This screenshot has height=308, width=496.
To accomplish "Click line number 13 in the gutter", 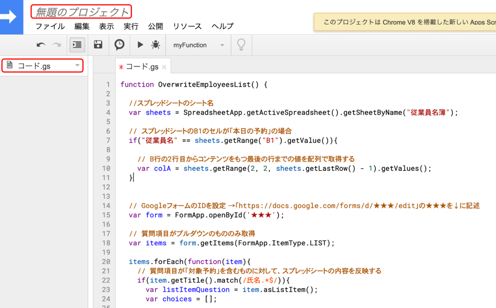I will (106, 196).
